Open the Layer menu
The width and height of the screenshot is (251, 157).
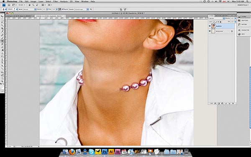[41, 1]
